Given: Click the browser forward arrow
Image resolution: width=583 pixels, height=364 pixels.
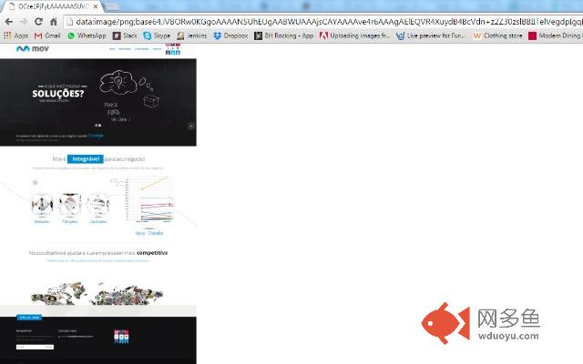Looking at the screenshot, I should tap(24, 22).
